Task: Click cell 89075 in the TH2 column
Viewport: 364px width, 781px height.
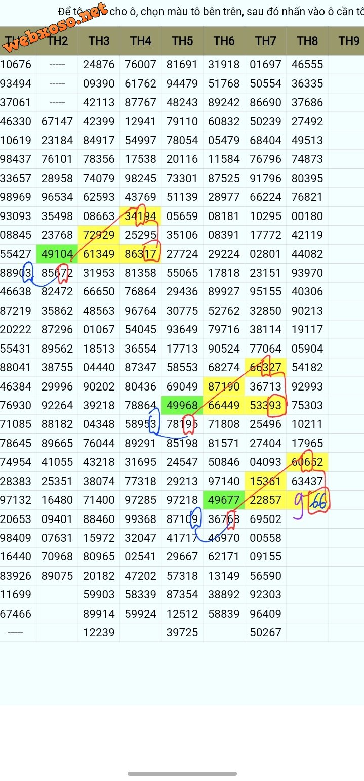Action: point(57,576)
